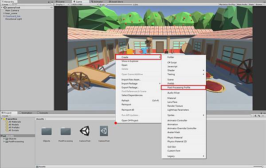
Task: Select All Prefabs search favorite
Action: click(x=14, y=128)
